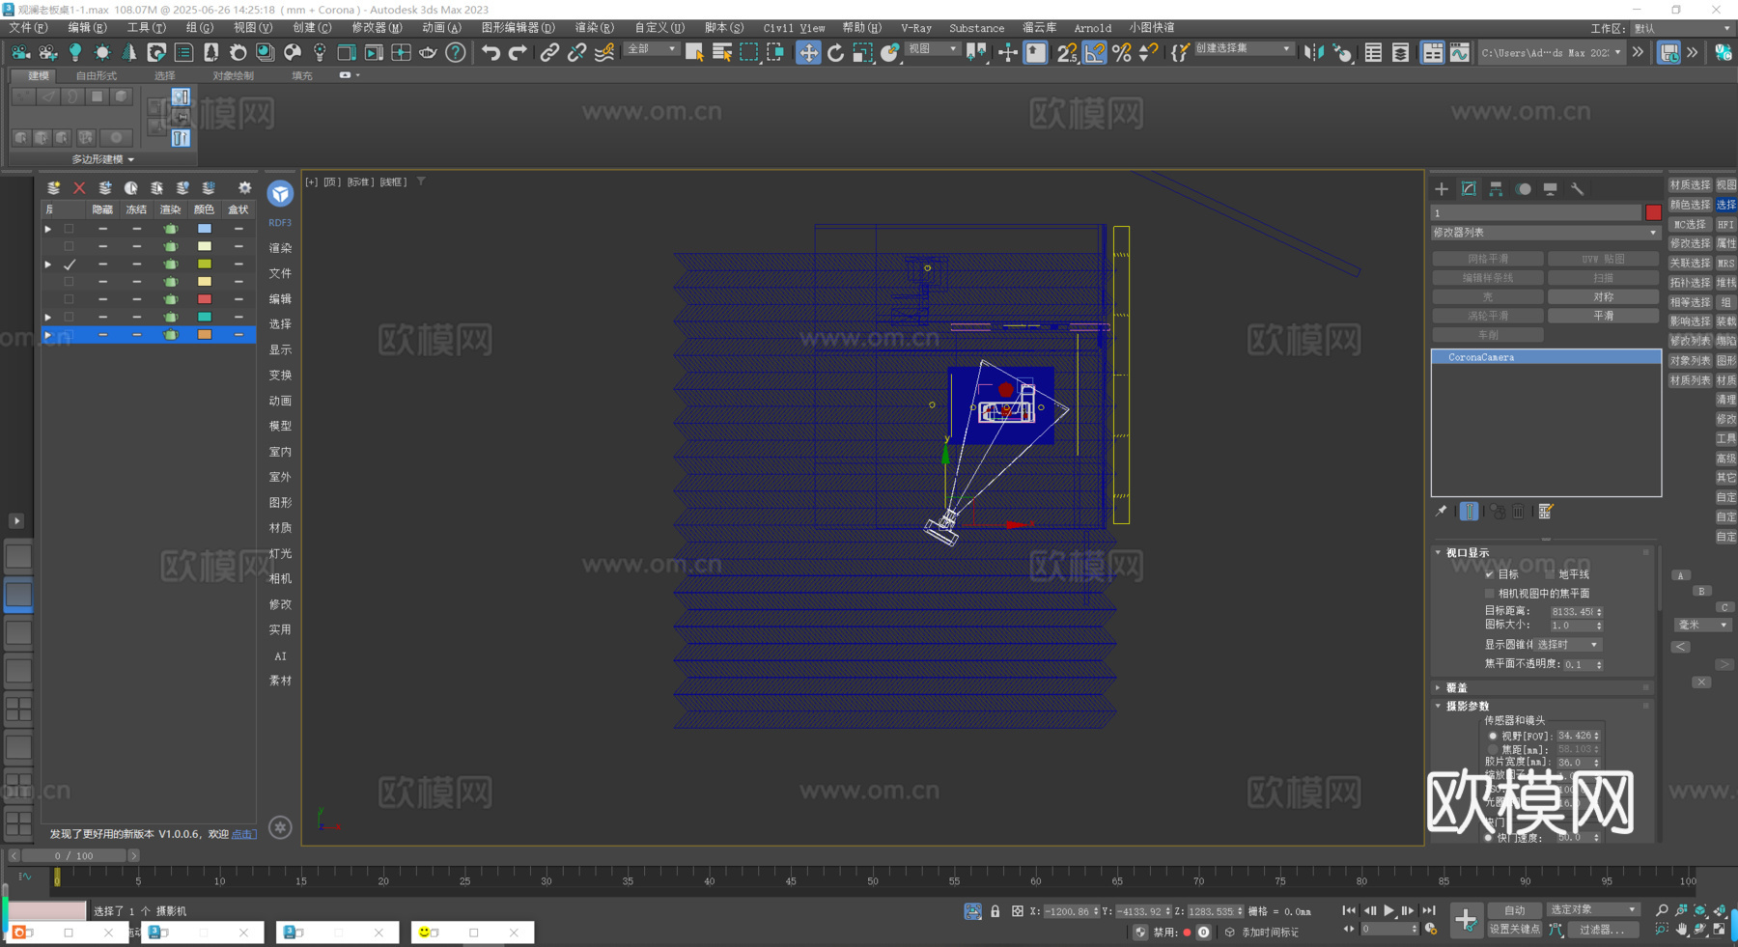Open the 动画(A) menu

click(442, 28)
